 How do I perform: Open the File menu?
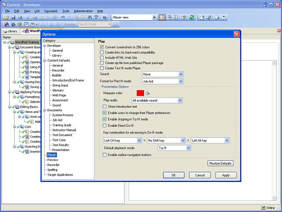coord(7,11)
